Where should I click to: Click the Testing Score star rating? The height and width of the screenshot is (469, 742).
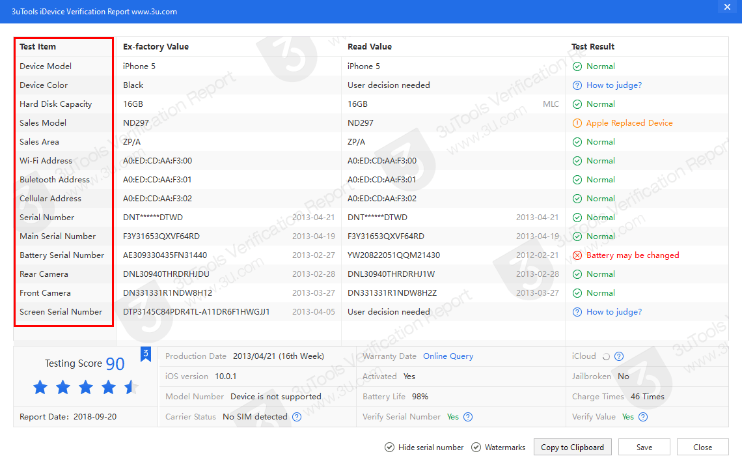pyautogui.click(x=86, y=388)
